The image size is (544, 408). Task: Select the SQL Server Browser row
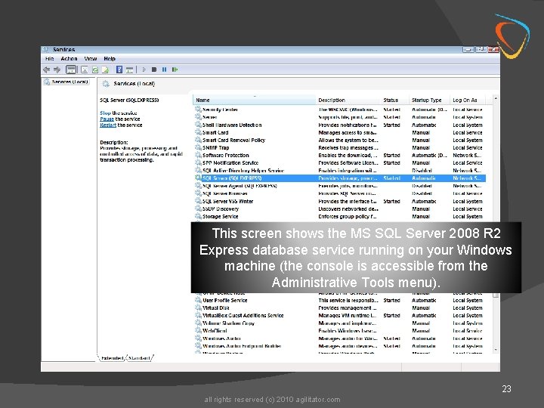(339, 193)
